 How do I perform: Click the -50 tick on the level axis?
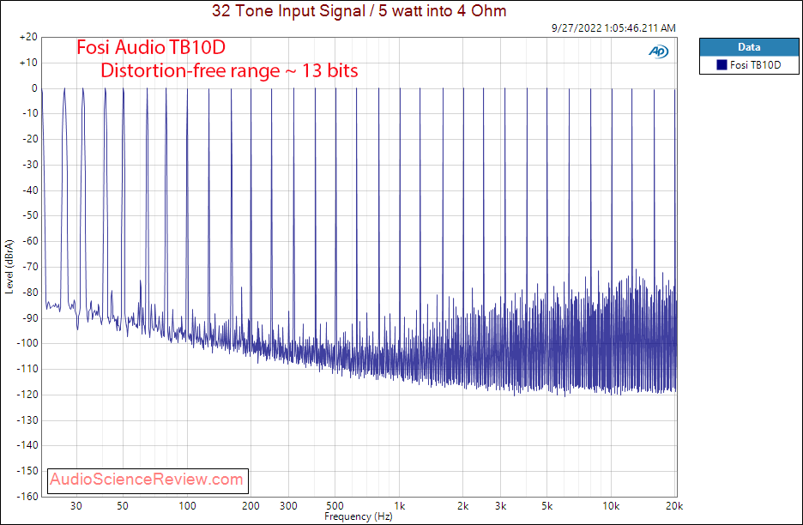(30, 215)
